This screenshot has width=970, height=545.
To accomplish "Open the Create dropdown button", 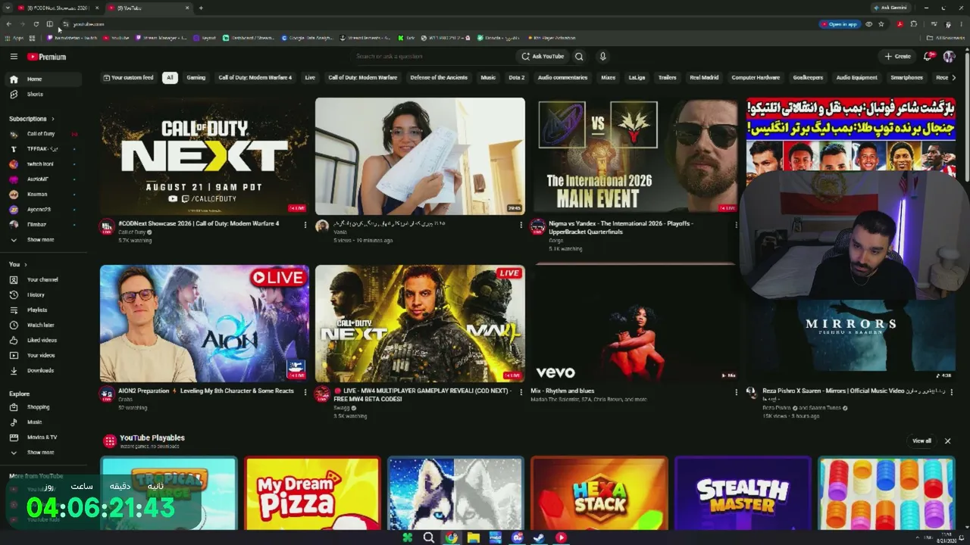I will 898,56.
